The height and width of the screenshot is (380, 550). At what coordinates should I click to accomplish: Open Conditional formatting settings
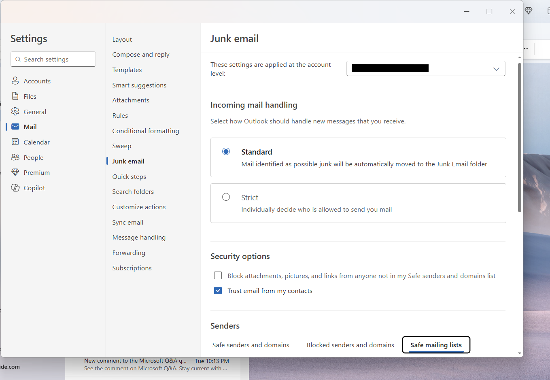click(146, 131)
